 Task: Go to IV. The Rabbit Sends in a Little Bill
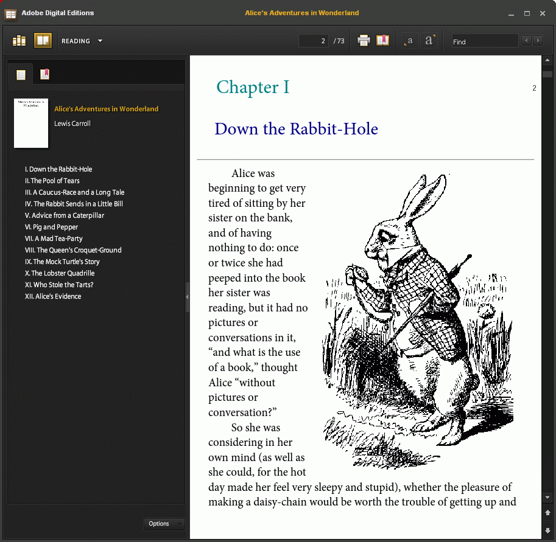click(x=74, y=204)
